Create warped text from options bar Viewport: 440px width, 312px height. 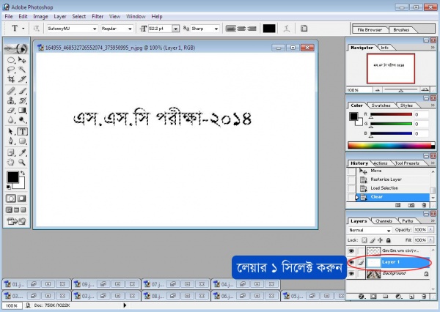coord(287,29)
